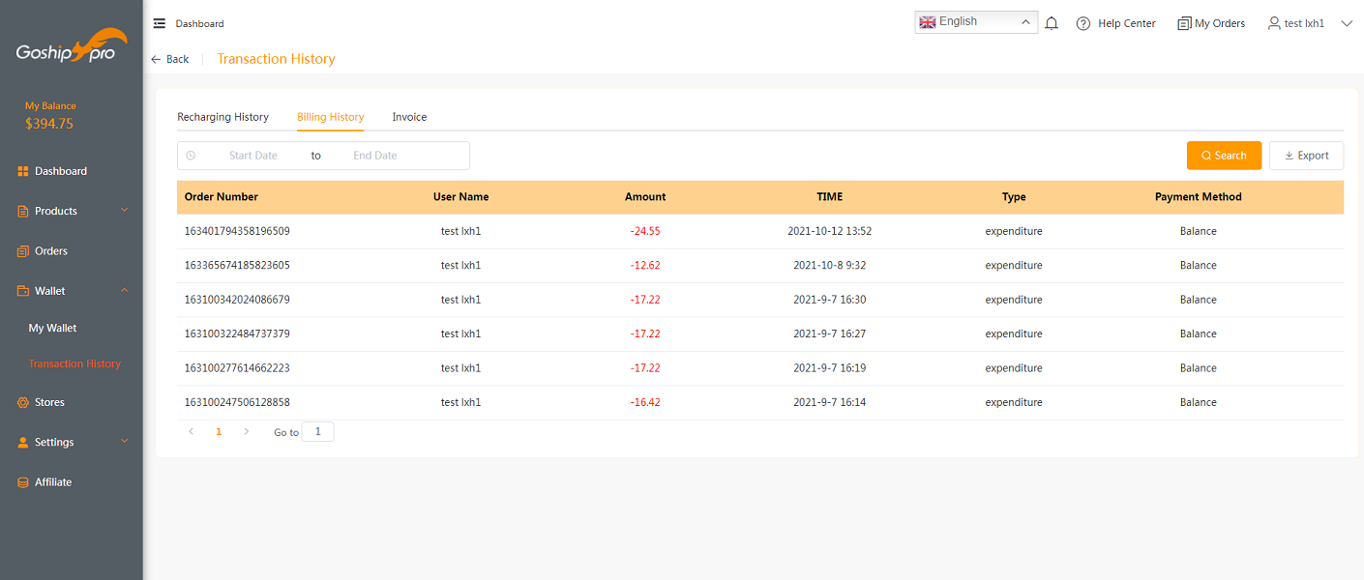1364x580 pixels.
Task: Switch to the Recharging History tab
Action: point(222,117)
